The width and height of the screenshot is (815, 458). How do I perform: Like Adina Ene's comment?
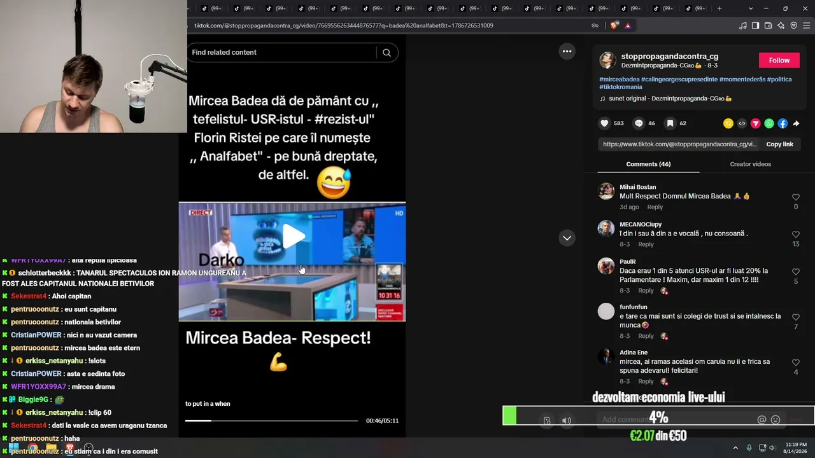point(795,363)
